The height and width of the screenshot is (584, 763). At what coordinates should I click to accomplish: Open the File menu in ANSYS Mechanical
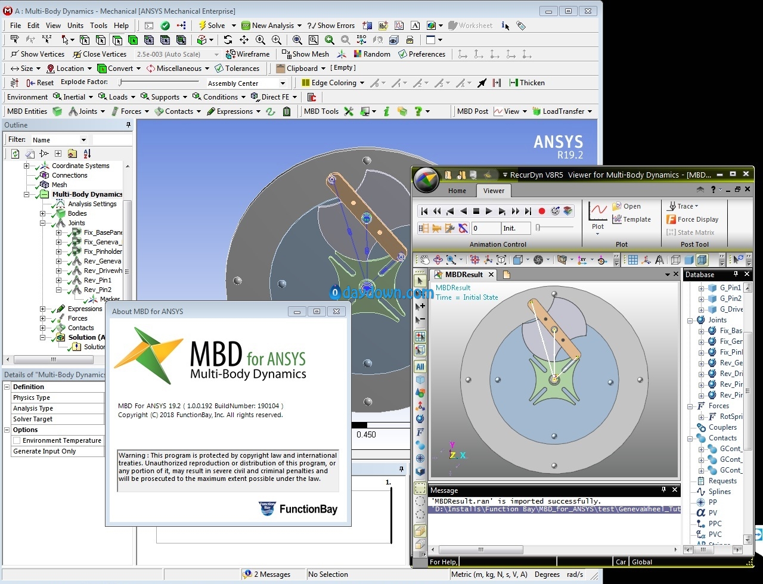(x=15, y=26)
